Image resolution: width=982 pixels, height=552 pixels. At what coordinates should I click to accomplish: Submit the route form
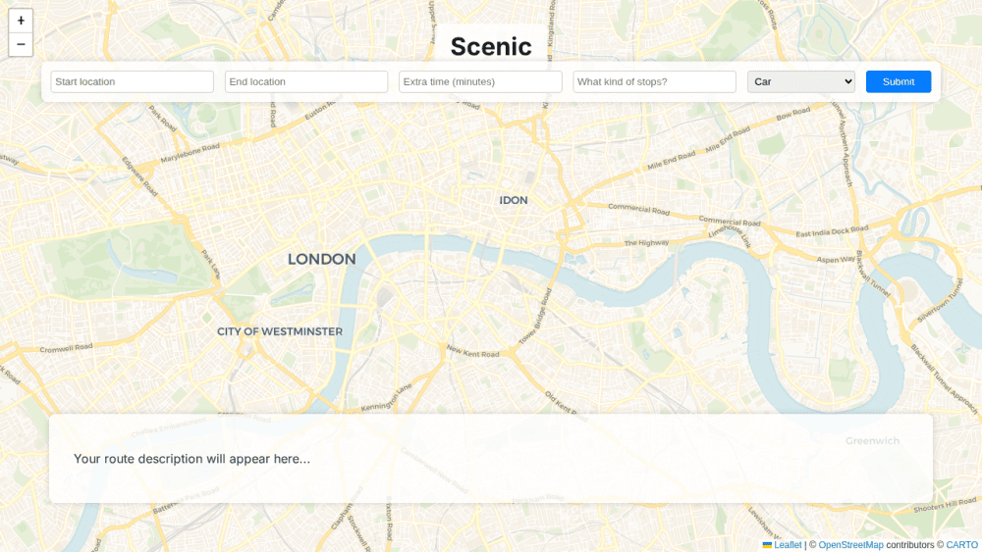coord(899,82)
